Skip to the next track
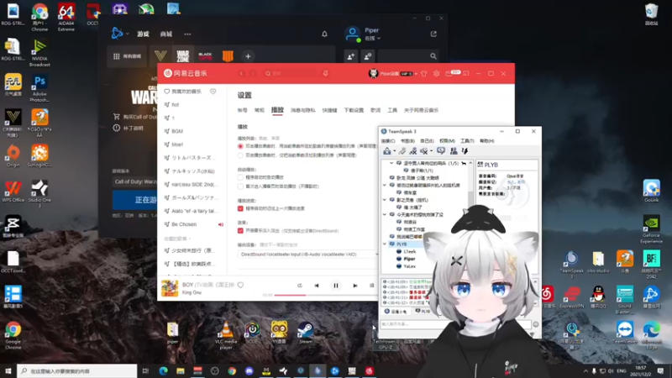This screenshot has height=378, width=672. (x=354, y=286)
